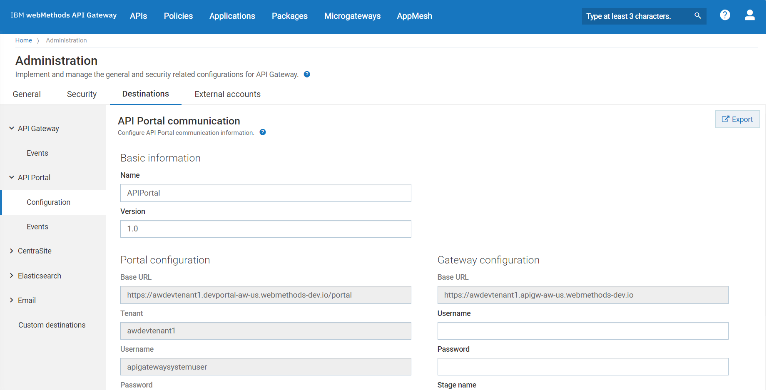This screenshot has height=390, width=769.
Task: Click the Gateway configuration heading
Action: point(488,260)
